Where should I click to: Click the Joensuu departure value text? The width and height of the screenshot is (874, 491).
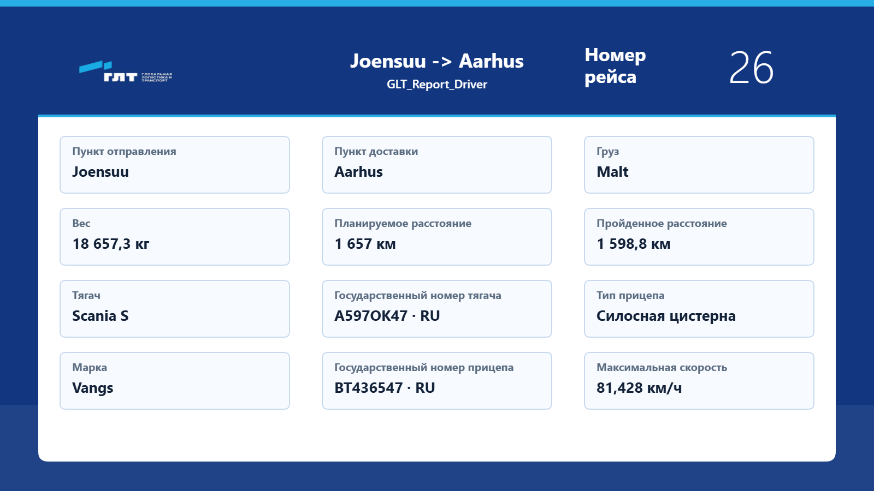click(101, 172)
